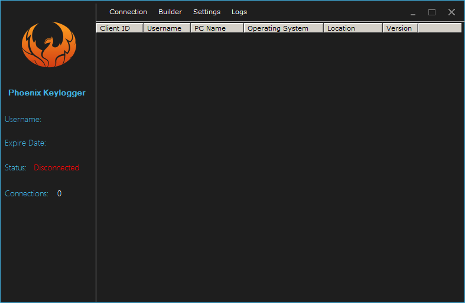Screen dimensions: 465x303
Task: Click the Connections count value
Action: pyautogui.click(x=59, y=194)
